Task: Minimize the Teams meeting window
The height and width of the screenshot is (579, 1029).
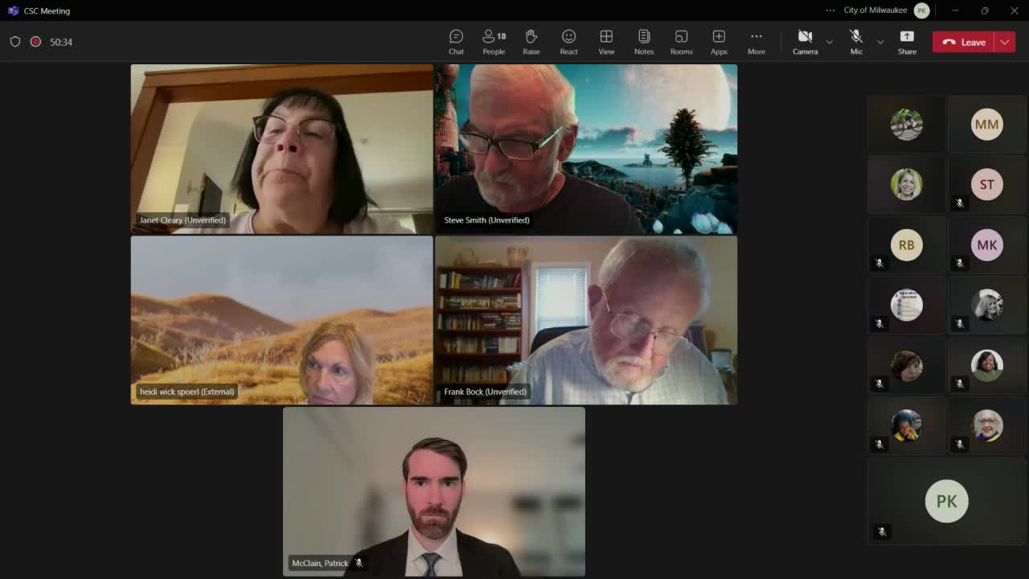Action: pyautogui.click(x=955, y=10)
